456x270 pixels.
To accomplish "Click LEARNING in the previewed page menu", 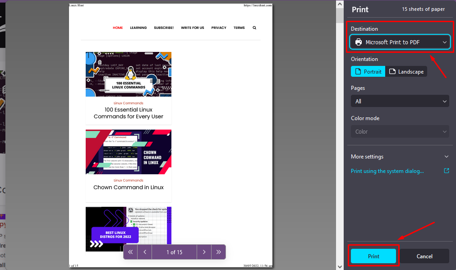I will [138, 28].
